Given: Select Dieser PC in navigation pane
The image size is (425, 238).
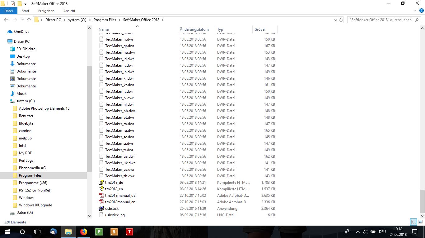Looking at the screenshot, I should pyautogui.click(x=21, y=42).
